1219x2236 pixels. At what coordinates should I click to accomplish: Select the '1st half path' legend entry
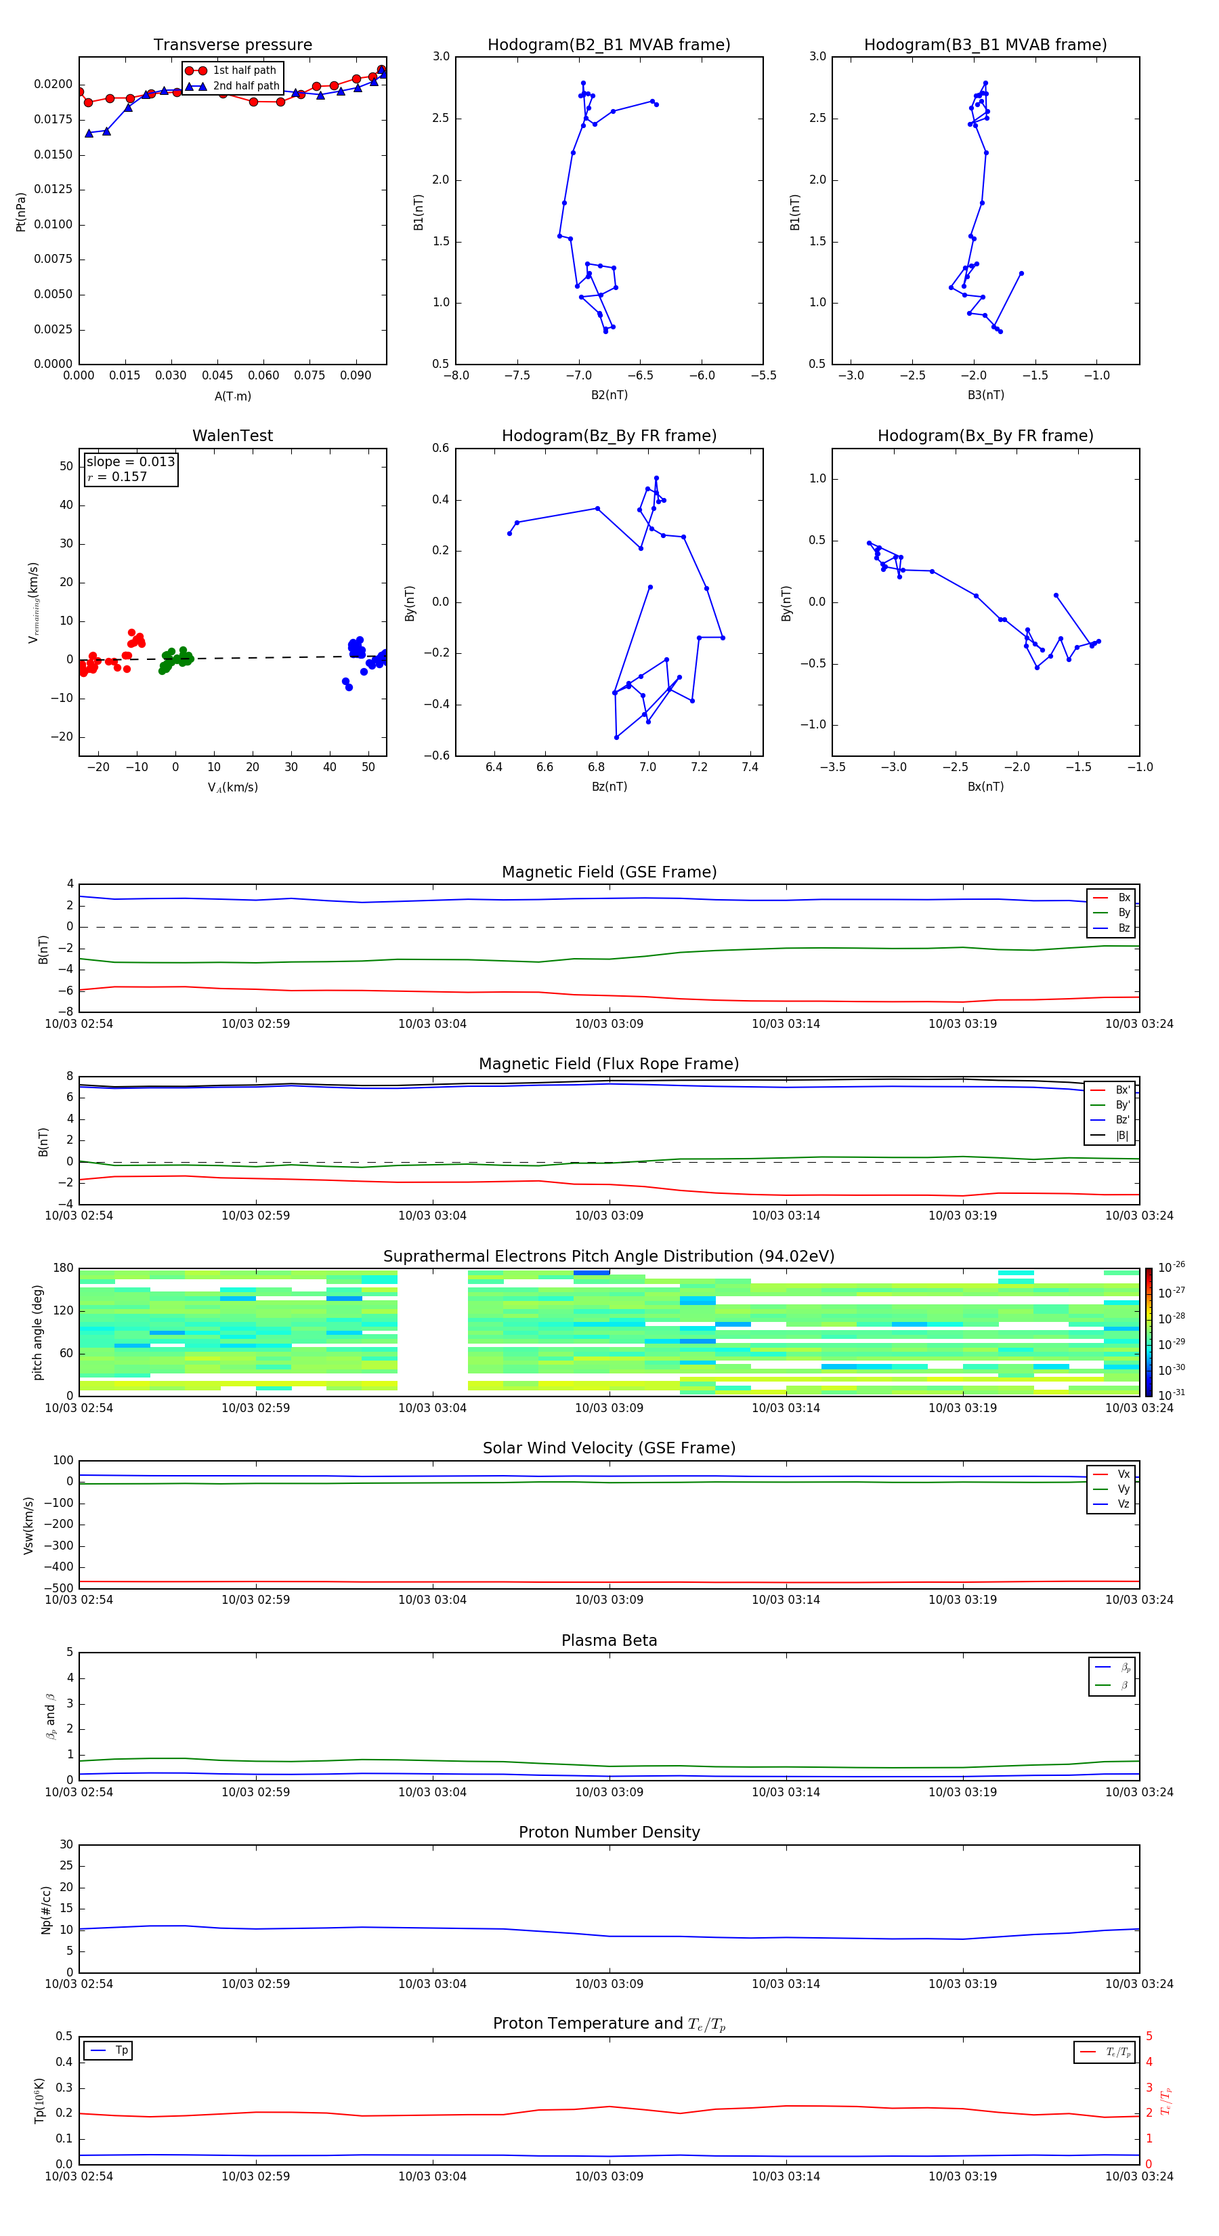click(231, 70)
